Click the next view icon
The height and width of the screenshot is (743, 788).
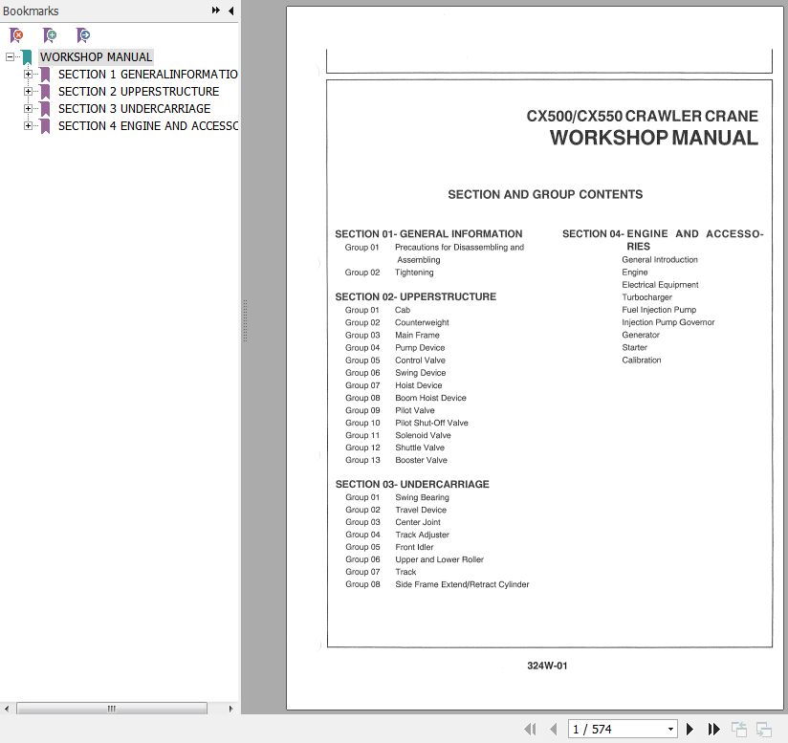click(x=764, y=729)
